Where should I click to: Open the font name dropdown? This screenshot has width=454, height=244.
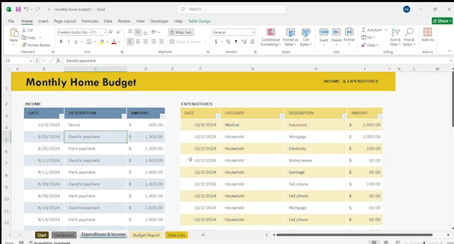click(89, 33)
